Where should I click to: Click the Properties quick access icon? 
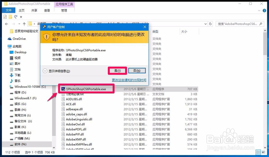click(5, 17)
